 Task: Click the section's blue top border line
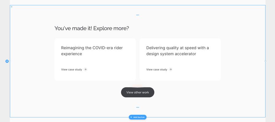point(70,5)
